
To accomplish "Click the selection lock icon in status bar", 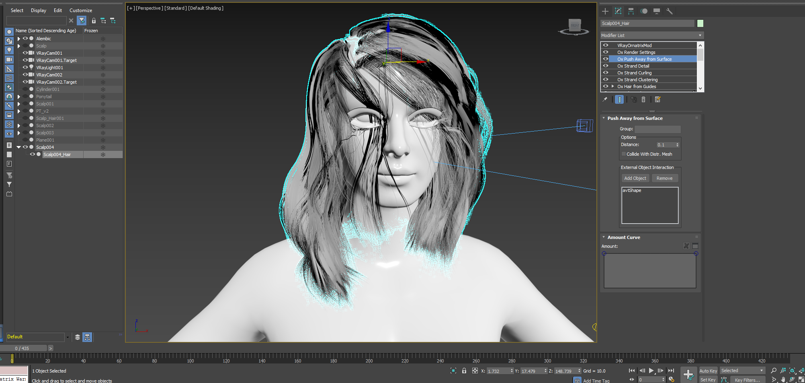I will click(x=464, y=371).
